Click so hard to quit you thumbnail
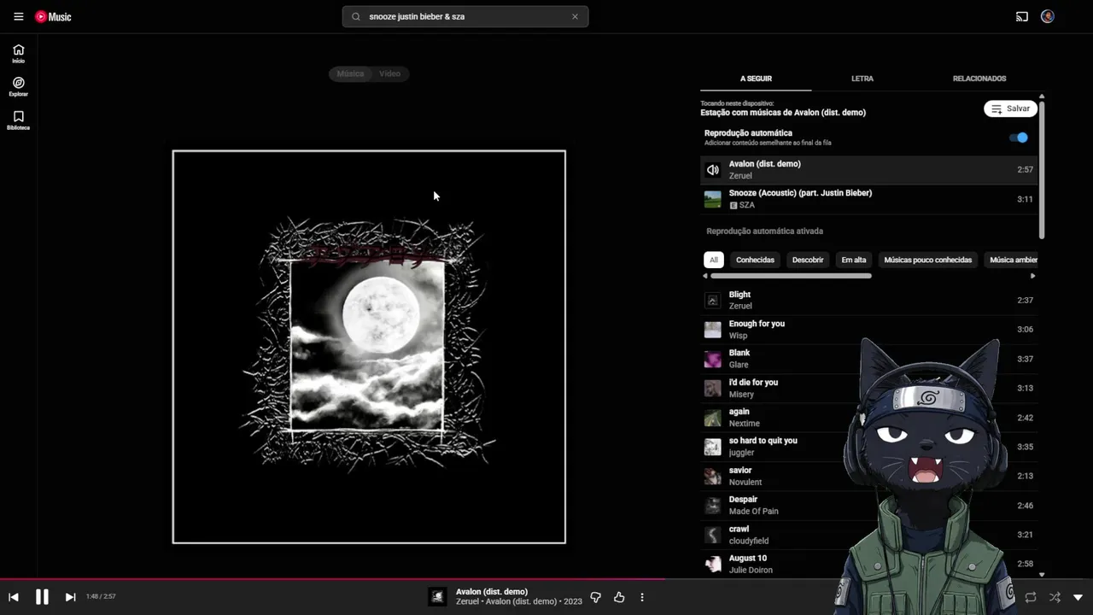 click(712, 447)
